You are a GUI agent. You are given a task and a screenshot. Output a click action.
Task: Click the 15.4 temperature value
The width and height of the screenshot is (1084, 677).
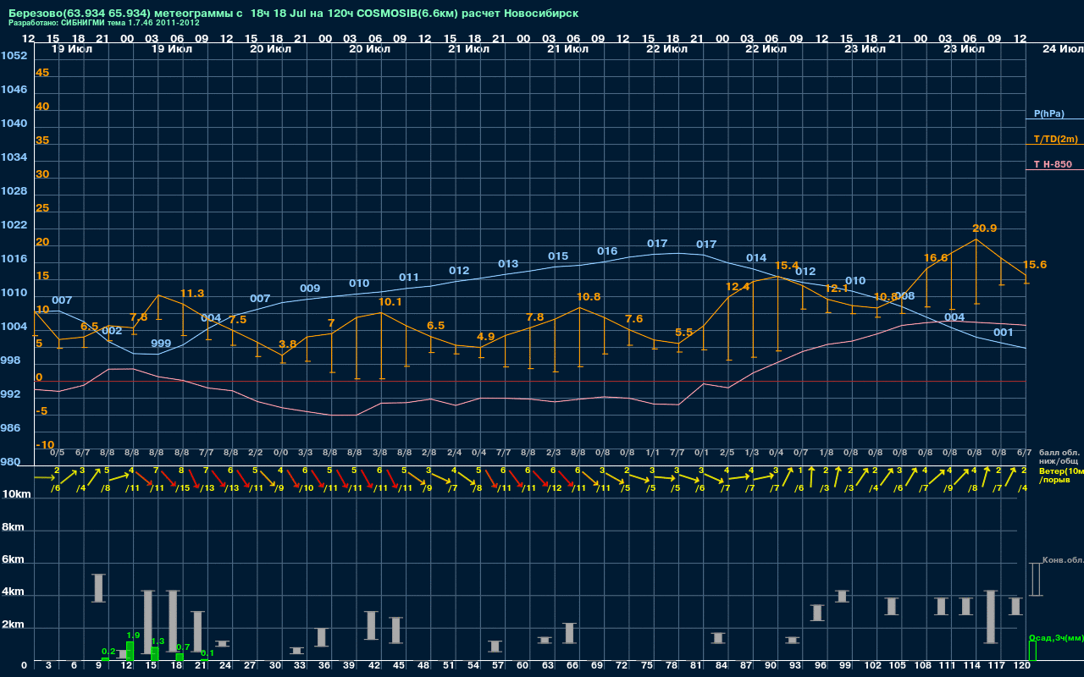(787, 266)
